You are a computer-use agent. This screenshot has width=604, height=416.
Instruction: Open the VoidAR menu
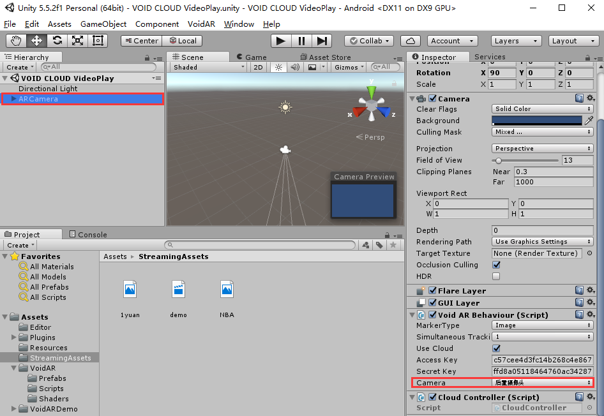pos(201,24)
